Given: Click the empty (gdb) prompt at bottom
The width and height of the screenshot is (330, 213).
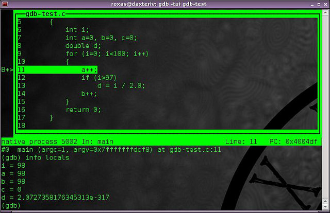Looking at the screenshot, I should (11, 205).
